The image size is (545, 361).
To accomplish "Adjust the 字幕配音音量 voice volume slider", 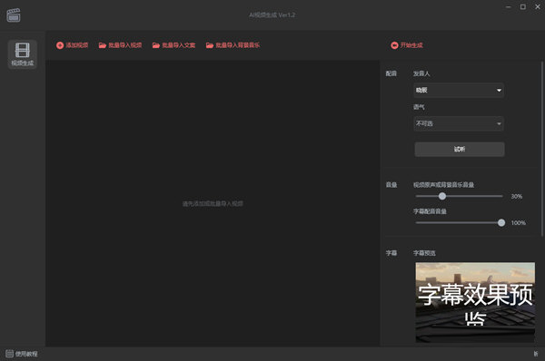I will (x=460, y=223).
